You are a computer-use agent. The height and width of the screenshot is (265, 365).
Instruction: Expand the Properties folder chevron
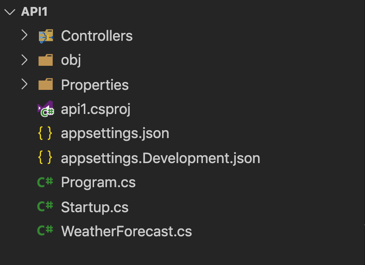tap(25, 85)
